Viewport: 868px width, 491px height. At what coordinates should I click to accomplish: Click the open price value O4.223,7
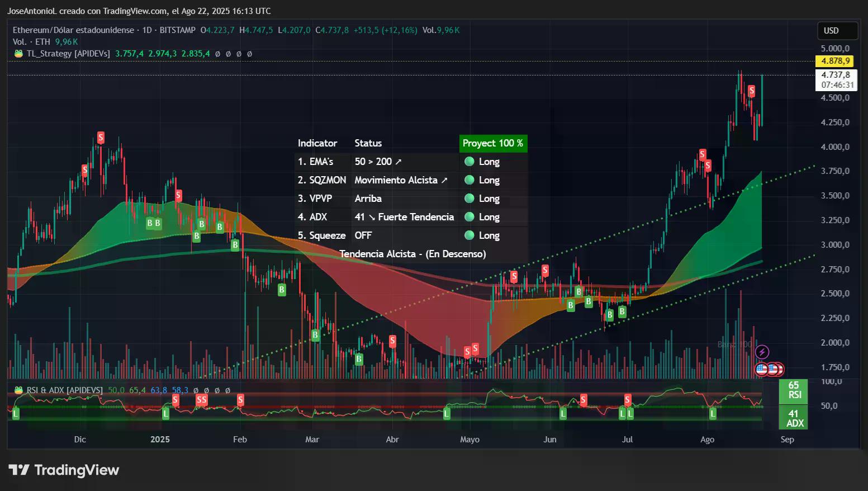(218, 30)
